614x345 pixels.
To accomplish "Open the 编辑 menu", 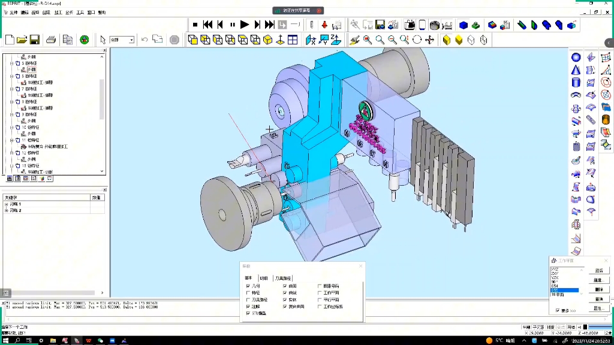I will tap(24, 13).
